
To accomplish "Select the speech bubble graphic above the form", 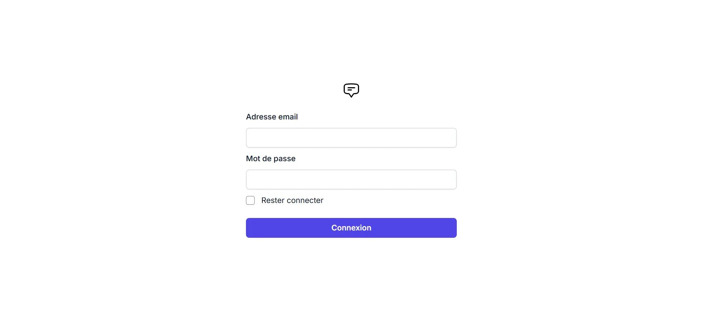I will [351, 90].
